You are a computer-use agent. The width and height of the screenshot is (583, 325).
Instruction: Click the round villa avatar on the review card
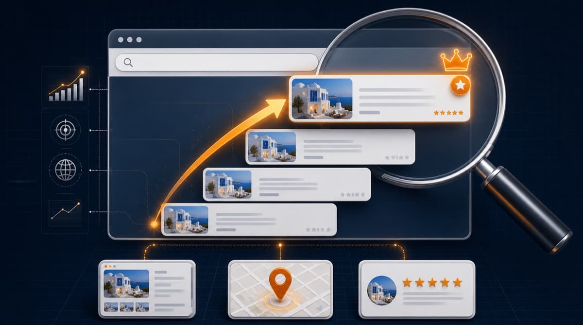[x=382, y=291]
